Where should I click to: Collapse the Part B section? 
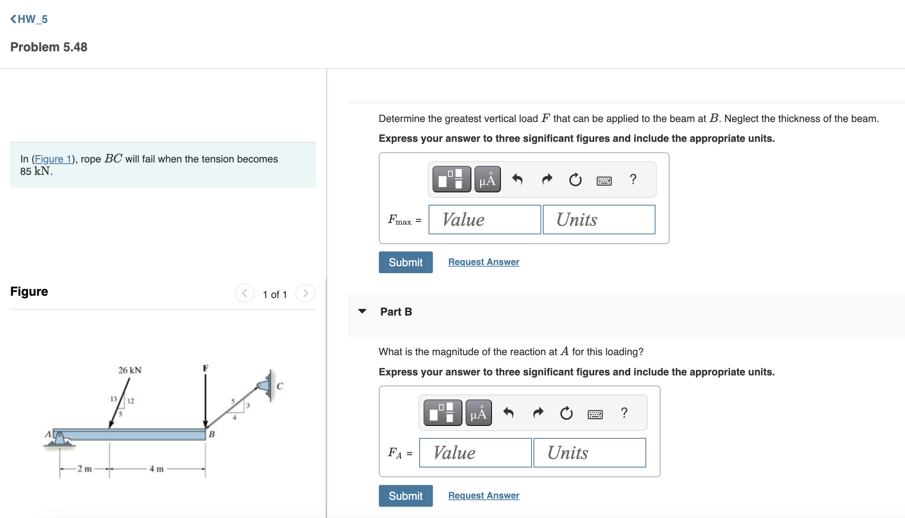363,311
